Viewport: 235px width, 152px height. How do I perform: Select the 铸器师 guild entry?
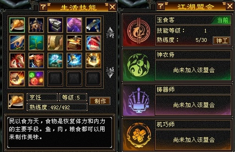point(177,100)
